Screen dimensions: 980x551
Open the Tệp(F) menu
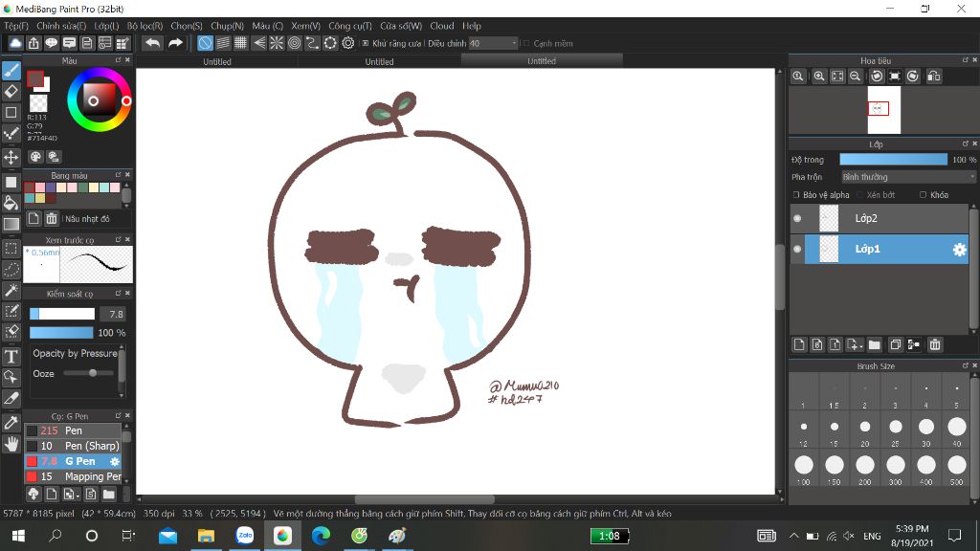pyautogui.click(x=16, y=26)
